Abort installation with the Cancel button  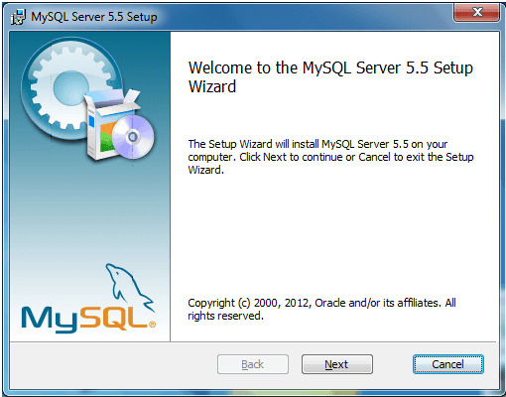[x=448, y=364]
